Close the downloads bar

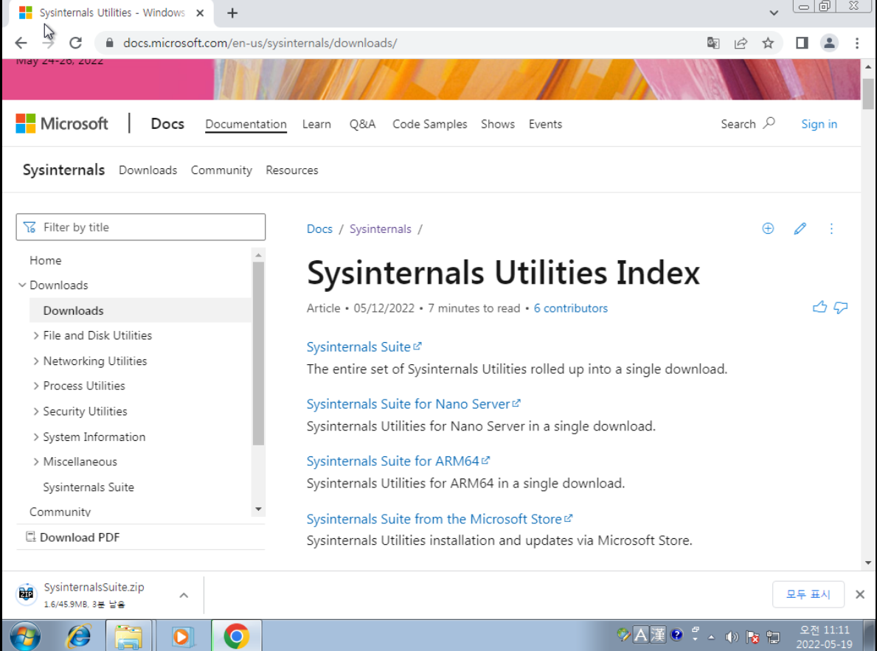pos(860,594)
